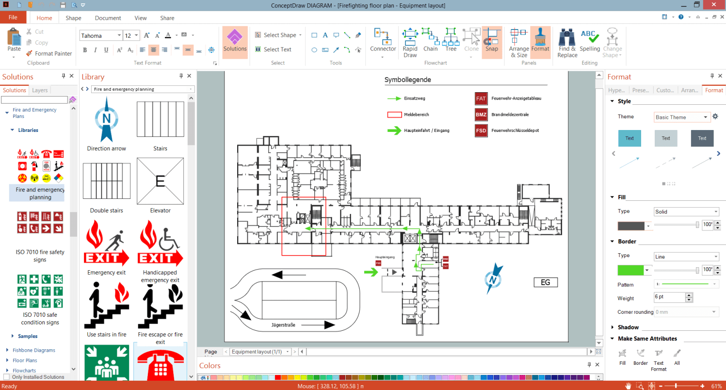Select the Connector tool

tap(383, 41)
